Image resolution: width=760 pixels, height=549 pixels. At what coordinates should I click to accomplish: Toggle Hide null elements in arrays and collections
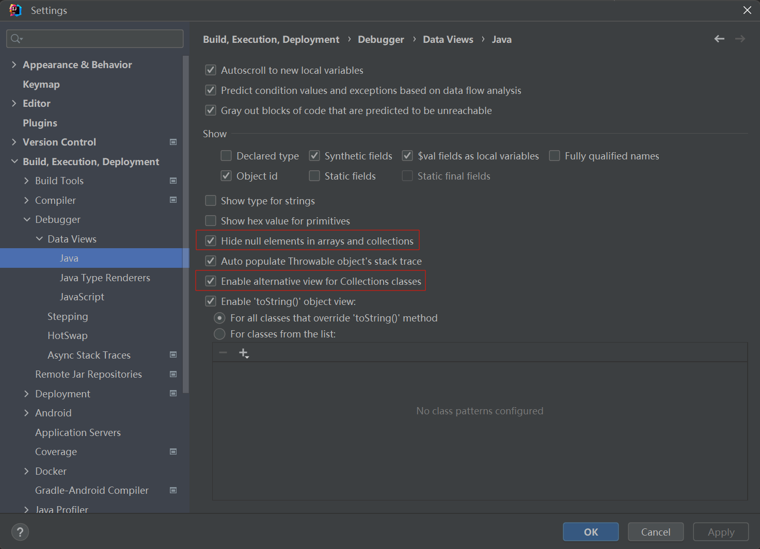coord(211,240)
